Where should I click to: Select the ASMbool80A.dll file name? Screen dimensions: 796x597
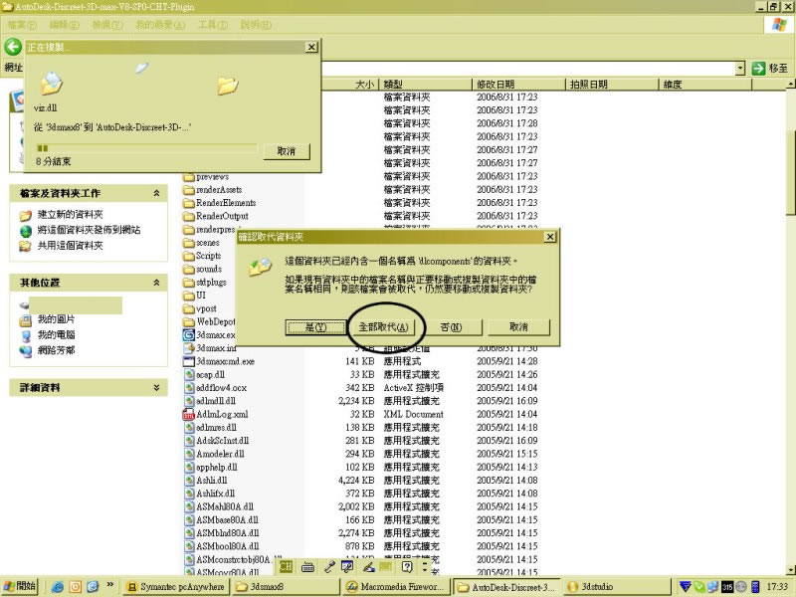coord(228,546)
